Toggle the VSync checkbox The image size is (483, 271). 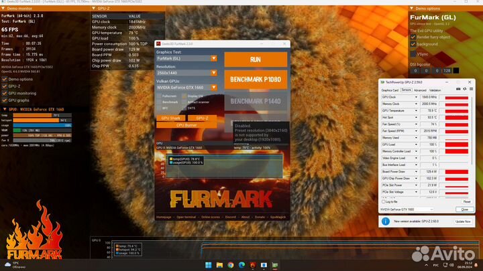tap(413, 54)
